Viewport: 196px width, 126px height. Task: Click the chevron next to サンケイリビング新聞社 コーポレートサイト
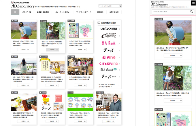pos(119,85)
